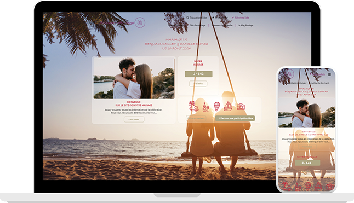Image resolution: width=354 pixels, height=203 pixels.
Task: Open the Le Mag Mariage menu item
Action: tap(245, 25)
